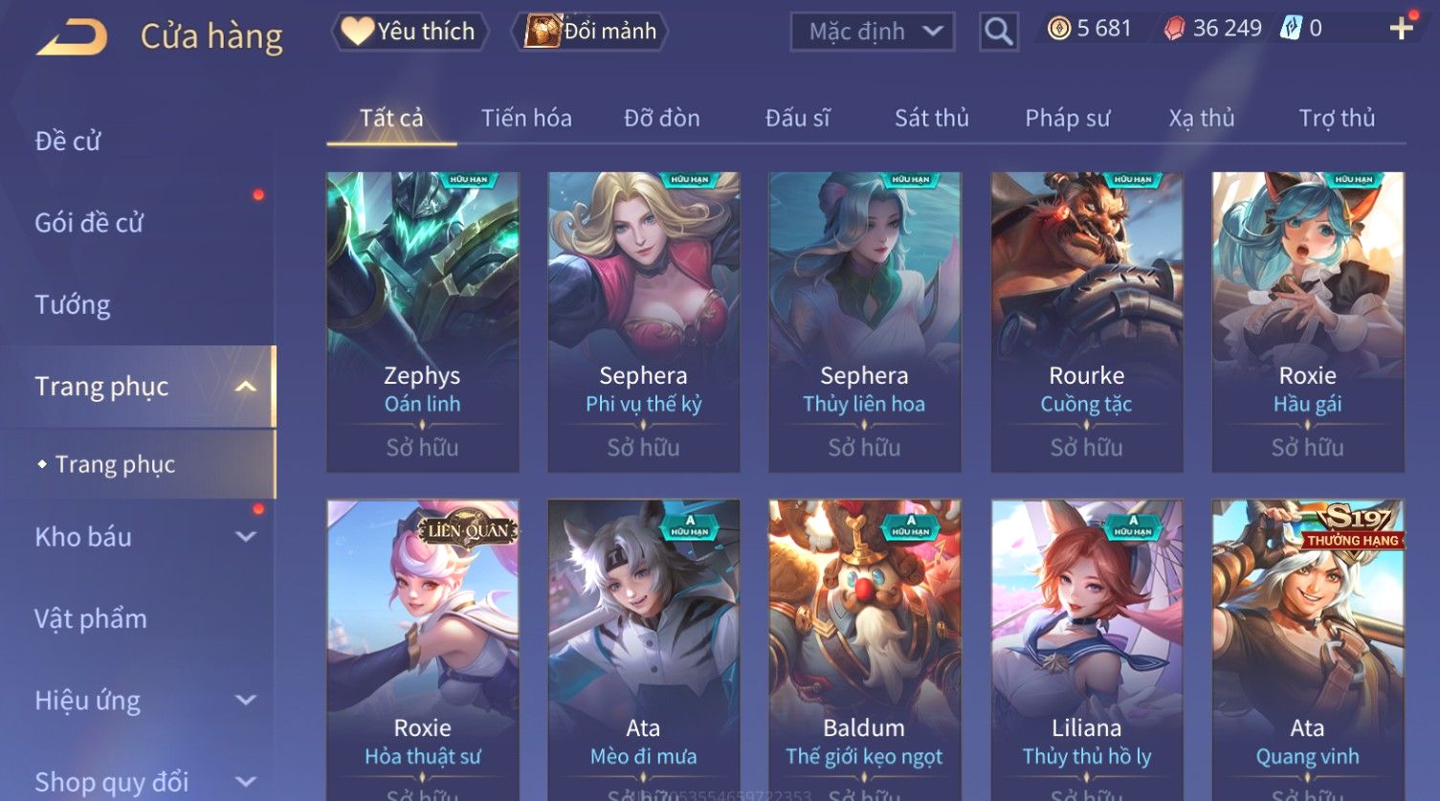Switch to the Pháp sư tab
This screenshot has height=801, width=1440.
pyautogui.click(x=1068, y=119)
